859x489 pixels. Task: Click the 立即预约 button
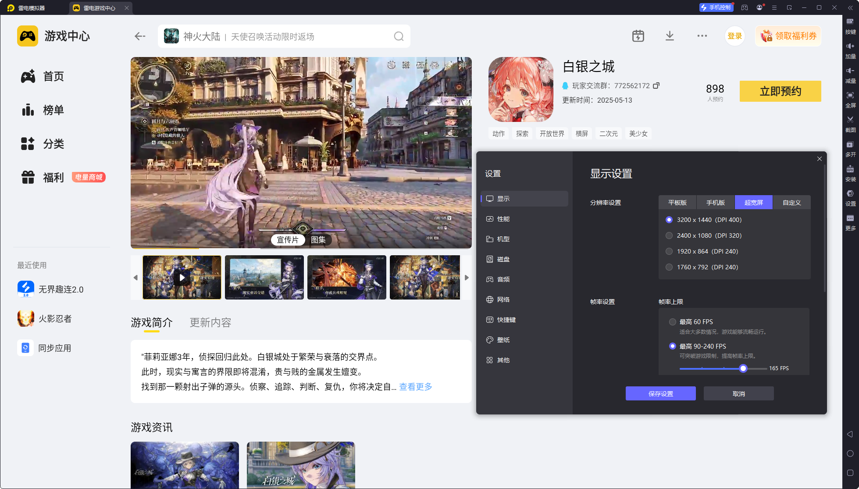tap(780, 91)
